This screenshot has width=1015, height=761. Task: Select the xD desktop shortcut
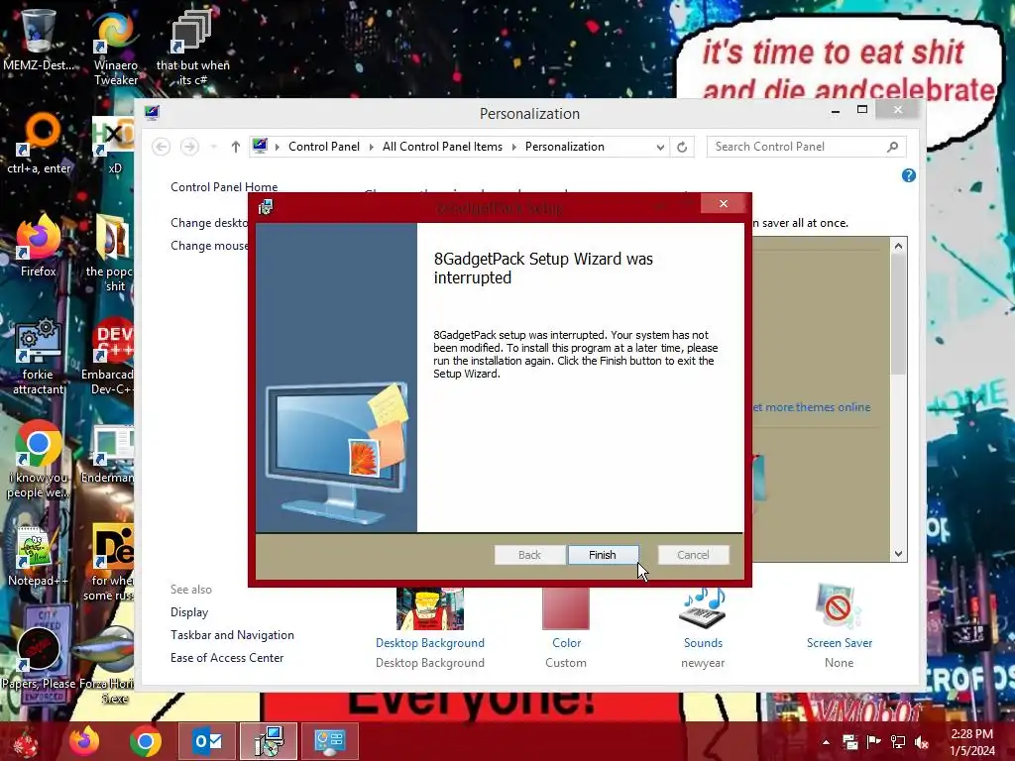coord(114,146)
